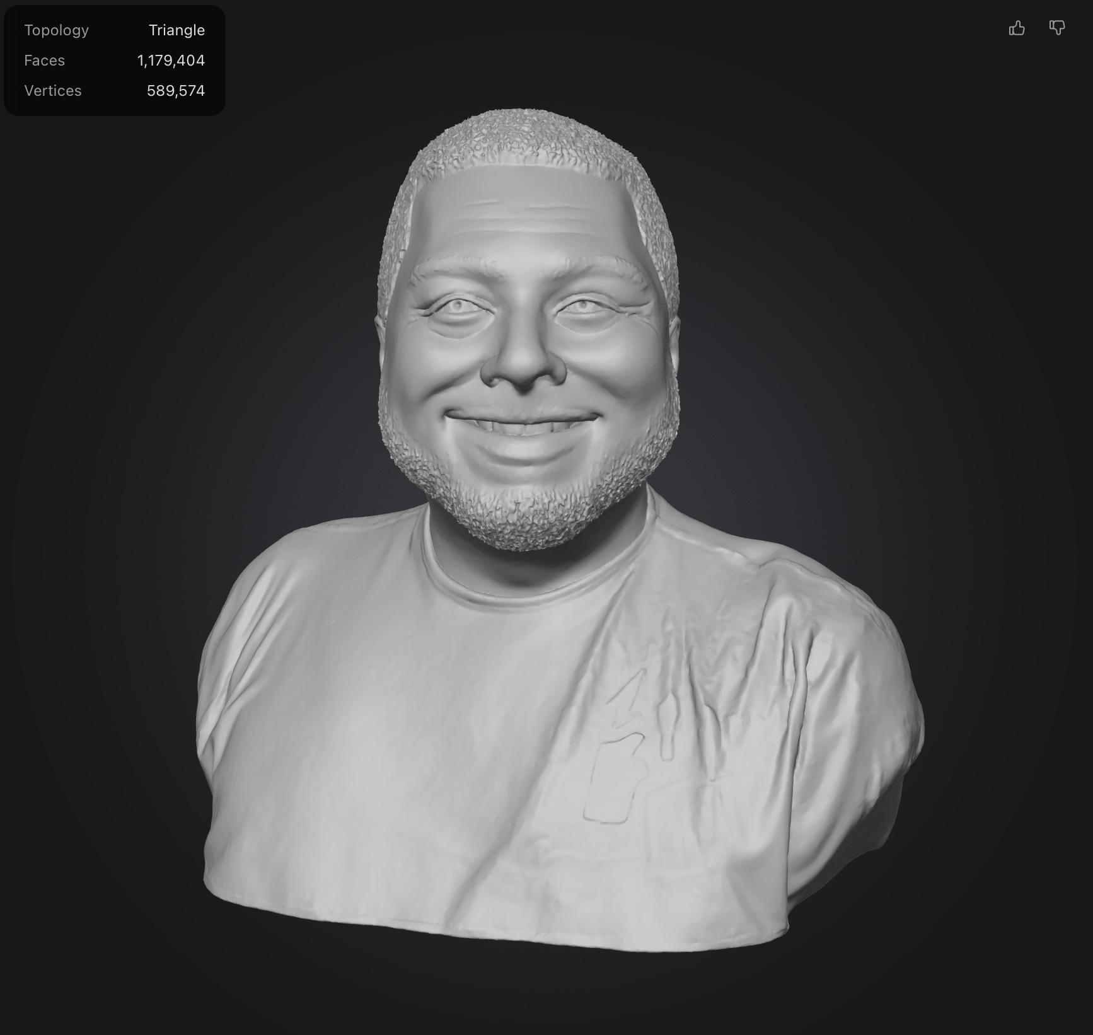Click the Topology label in stats panel
1093x1035 pixels.
click(56, 30)
